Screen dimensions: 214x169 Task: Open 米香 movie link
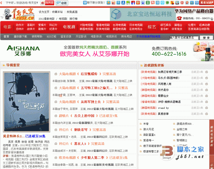(x=146, y=124)
